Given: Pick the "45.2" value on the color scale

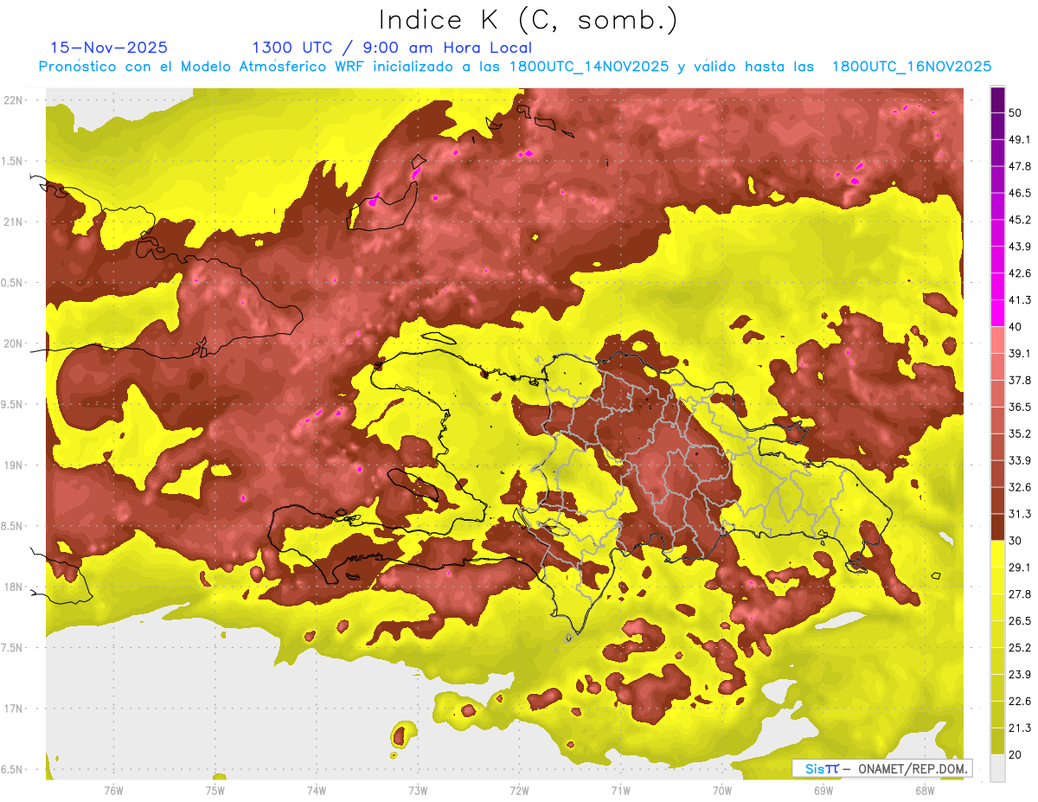Looking at the screenshot, I should pos(1019,220).
